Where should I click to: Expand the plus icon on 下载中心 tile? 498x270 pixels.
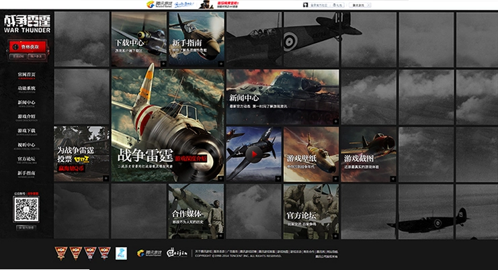163,64
